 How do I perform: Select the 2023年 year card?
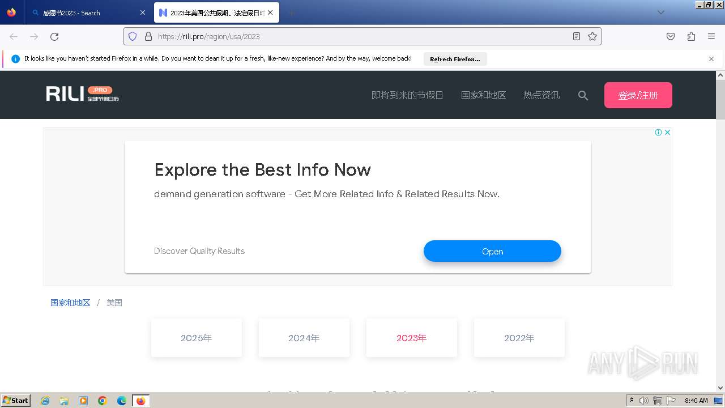411,338
